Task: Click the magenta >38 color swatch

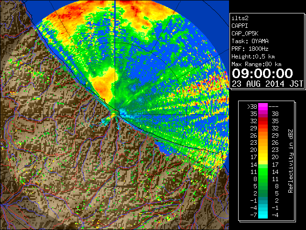Action: pos(263,107)
